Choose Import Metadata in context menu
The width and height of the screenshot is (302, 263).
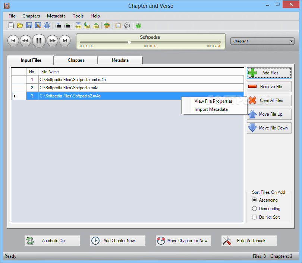(x=211, y=109)
